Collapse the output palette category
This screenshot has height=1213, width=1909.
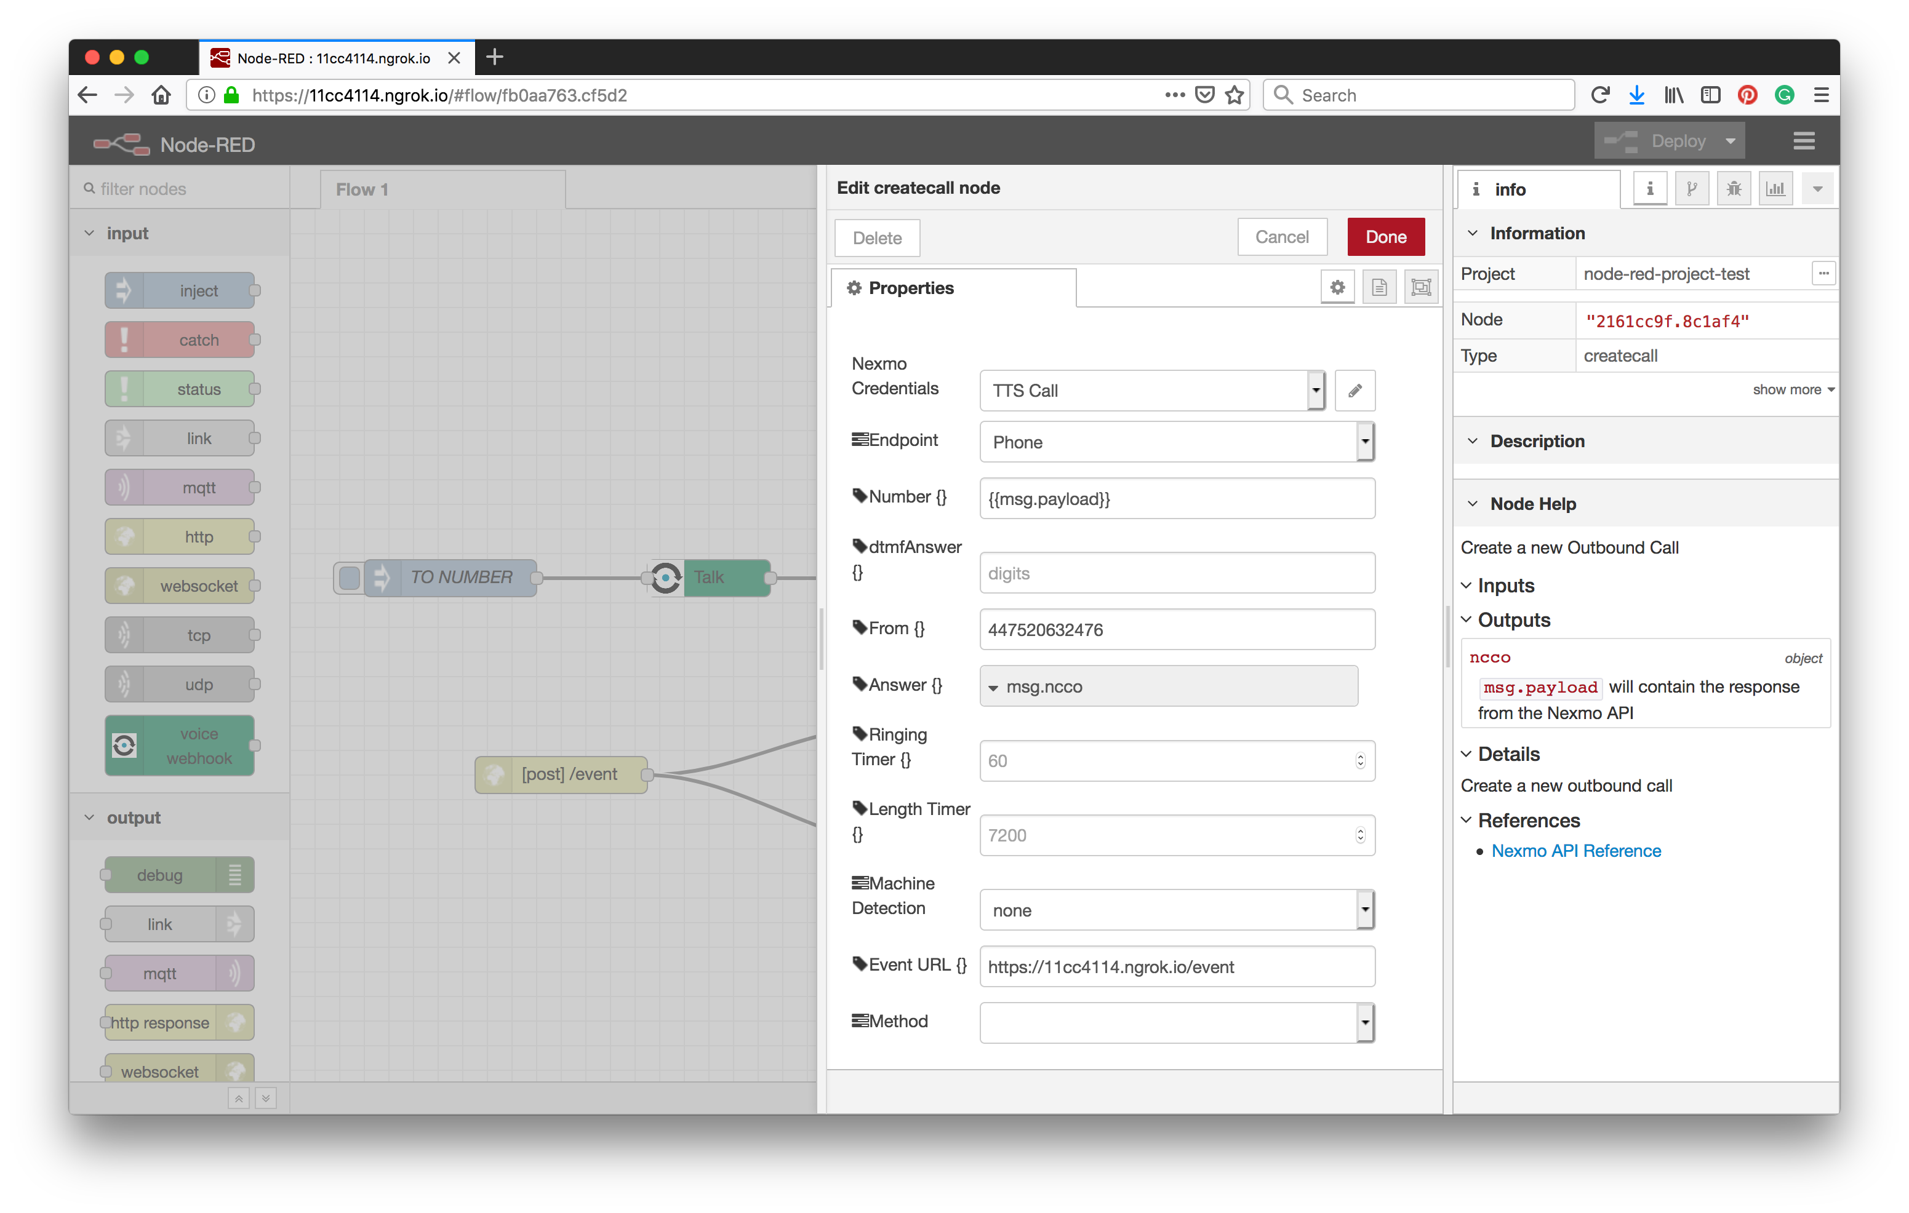tap(90, 817)
